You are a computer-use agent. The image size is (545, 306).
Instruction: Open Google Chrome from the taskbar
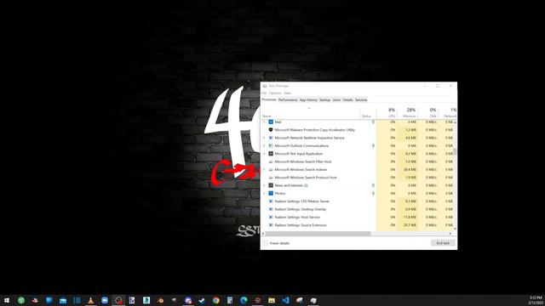(x=215, y=300)
